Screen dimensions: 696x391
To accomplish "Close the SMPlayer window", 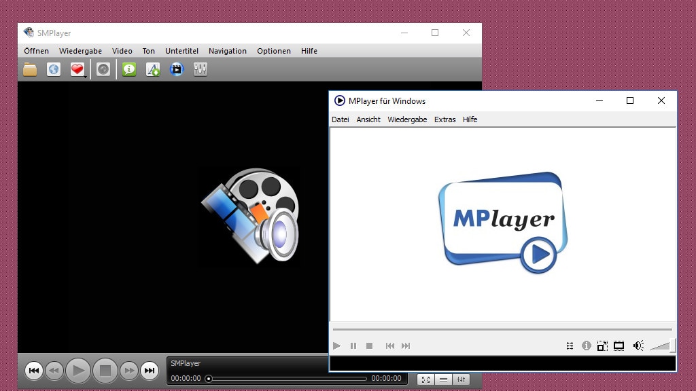I will pyautogui.click(x=466, y=33).
